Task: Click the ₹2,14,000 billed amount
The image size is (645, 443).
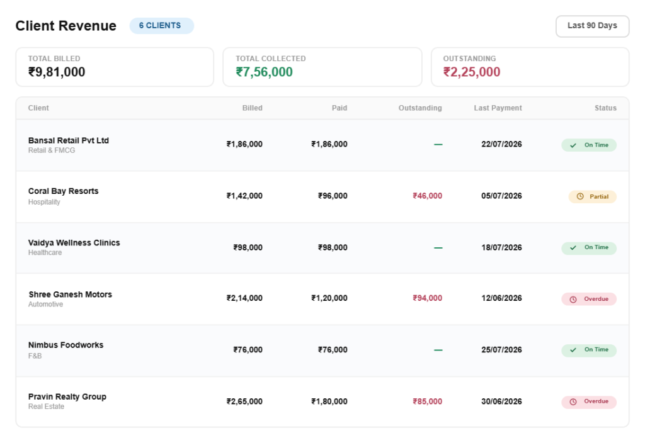Action: tap(244, 298)
